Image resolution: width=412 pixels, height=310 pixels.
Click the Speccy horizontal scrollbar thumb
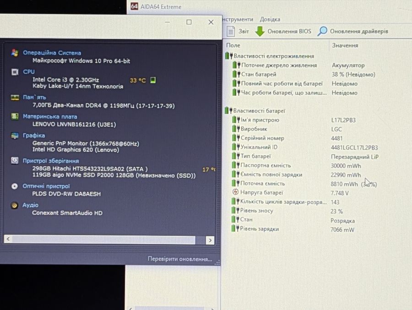103,239
